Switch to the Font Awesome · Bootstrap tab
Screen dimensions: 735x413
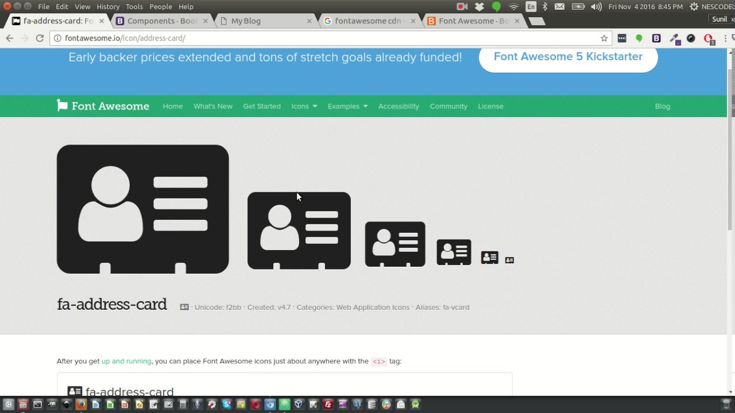click(x=473, y=21)
